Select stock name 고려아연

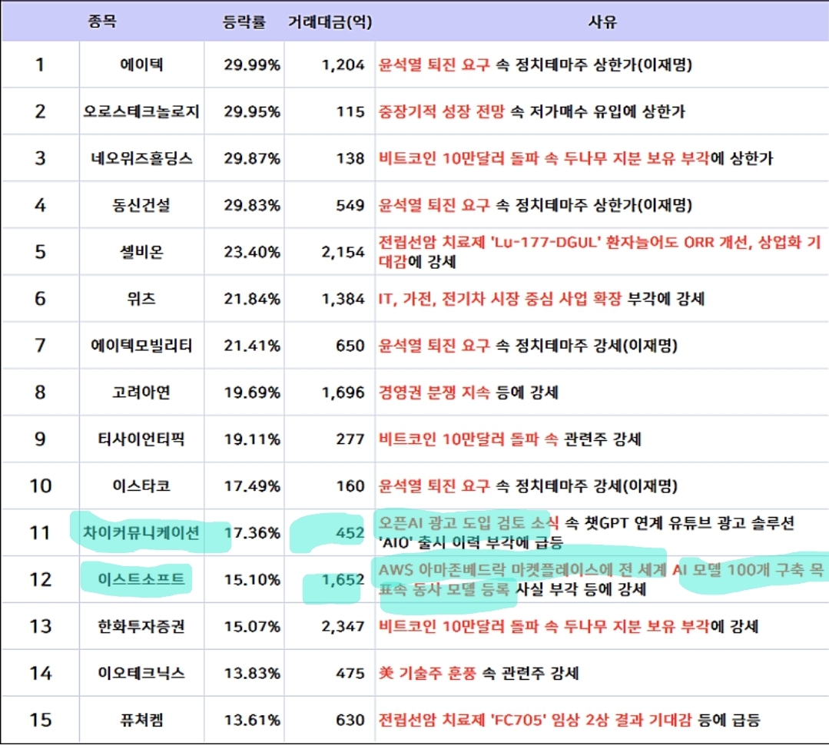click(x=141, y=392)
